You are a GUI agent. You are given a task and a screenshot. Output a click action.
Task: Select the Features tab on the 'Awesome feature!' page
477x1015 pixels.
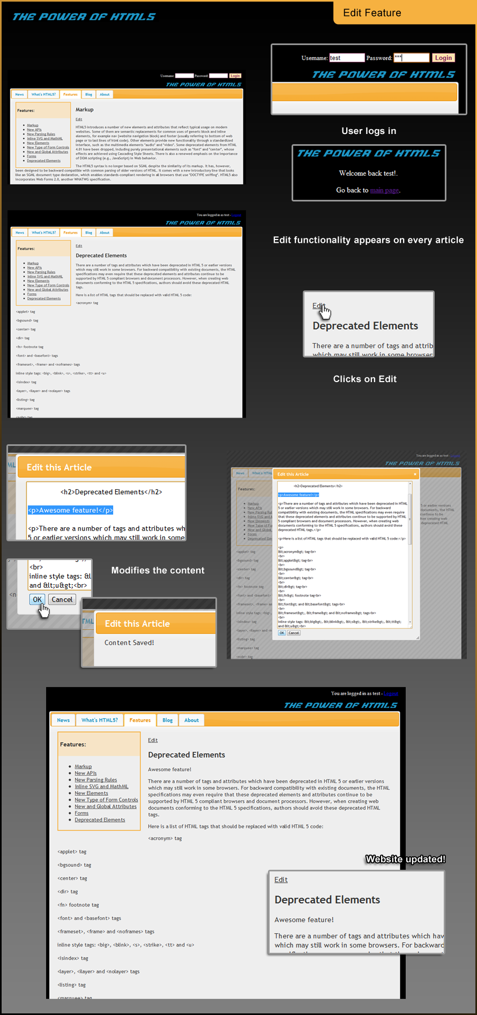[x=140, y=720]
